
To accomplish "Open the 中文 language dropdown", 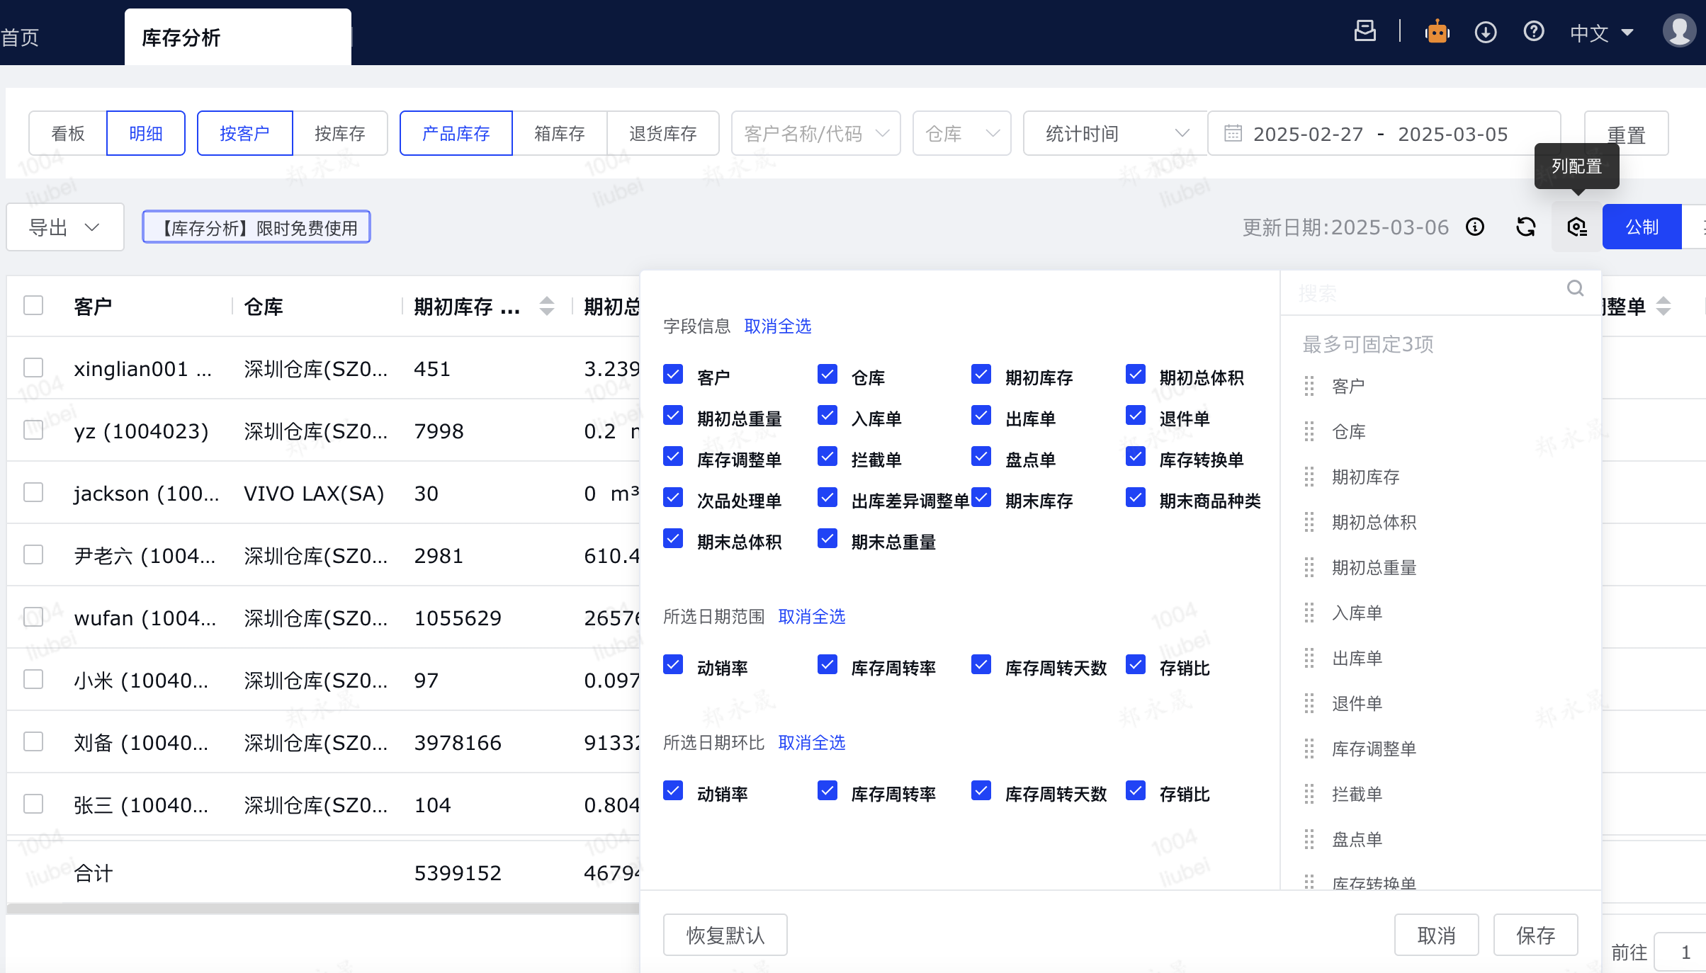I will click(1601, 33).
